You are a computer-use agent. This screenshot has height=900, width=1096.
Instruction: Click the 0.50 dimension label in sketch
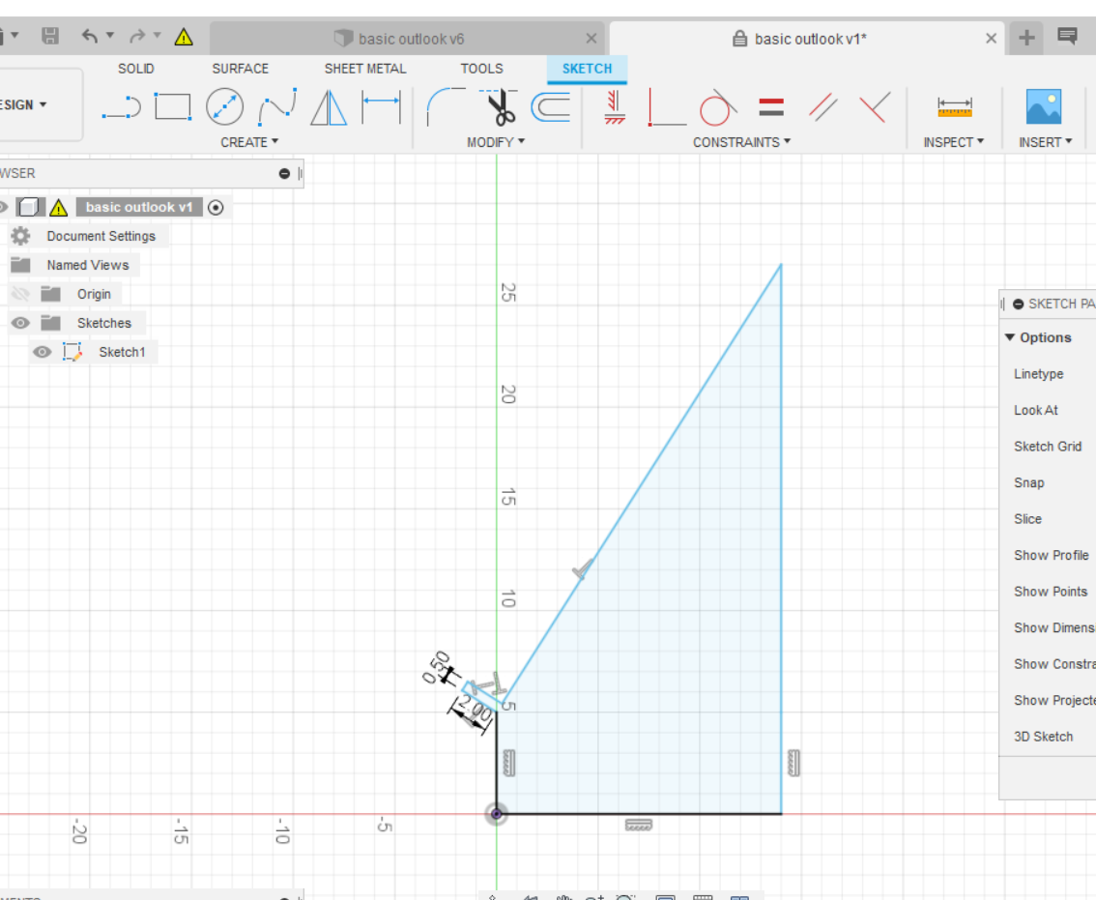coord(438,668)
